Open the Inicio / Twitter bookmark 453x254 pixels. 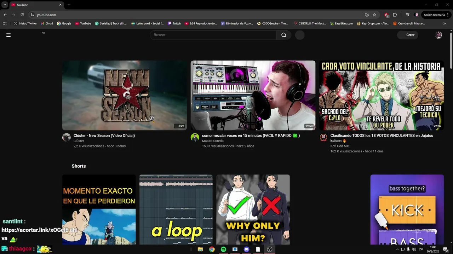click(x=25, y=24)
